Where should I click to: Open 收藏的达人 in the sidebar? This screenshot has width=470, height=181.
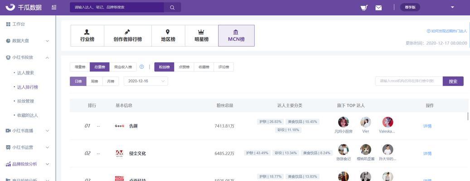point(28,115)
